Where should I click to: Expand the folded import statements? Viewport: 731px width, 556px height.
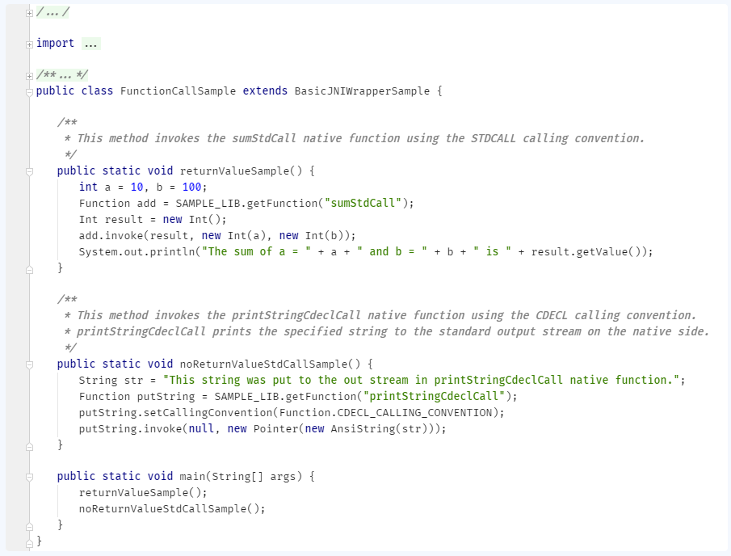29,44
